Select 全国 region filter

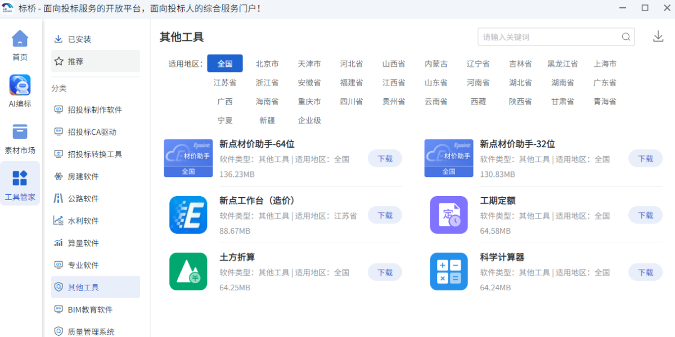click(225, 63)
